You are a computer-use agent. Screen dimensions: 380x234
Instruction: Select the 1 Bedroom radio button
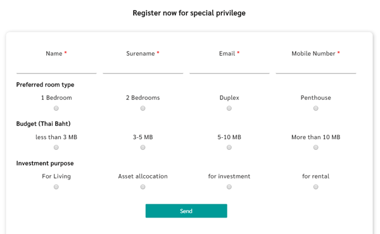56,108
